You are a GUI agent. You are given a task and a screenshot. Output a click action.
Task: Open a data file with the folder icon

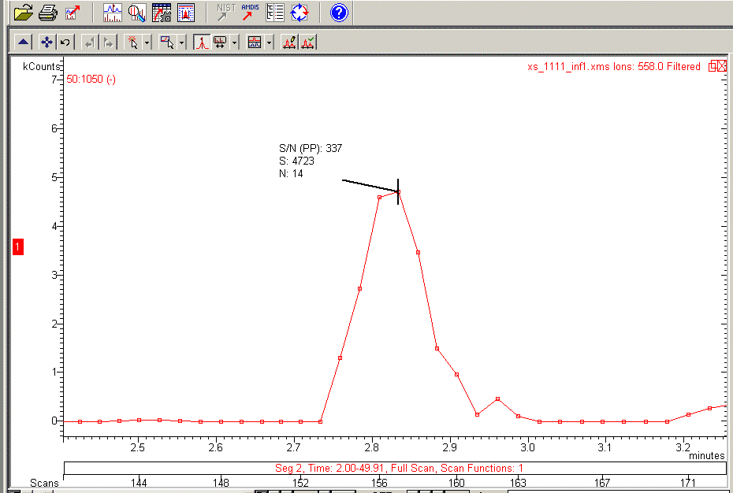click(x=24, y=12)
